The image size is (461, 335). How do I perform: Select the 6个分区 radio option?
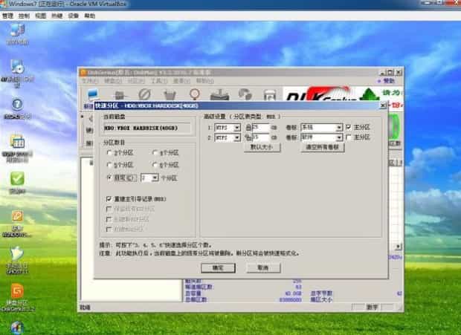155,165
